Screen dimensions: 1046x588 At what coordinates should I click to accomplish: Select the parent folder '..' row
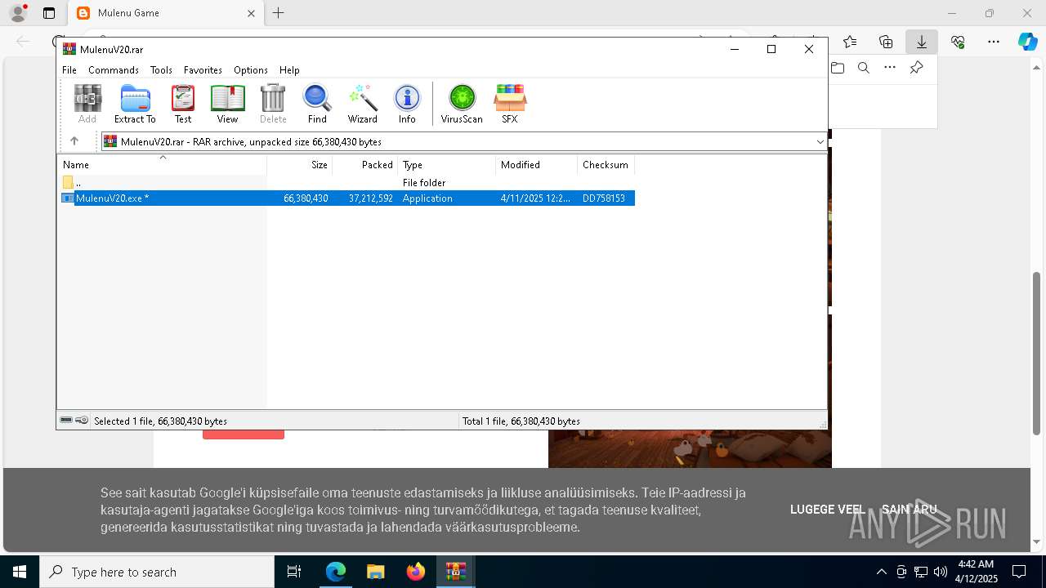pyautogui.click(x=346, y=182)
